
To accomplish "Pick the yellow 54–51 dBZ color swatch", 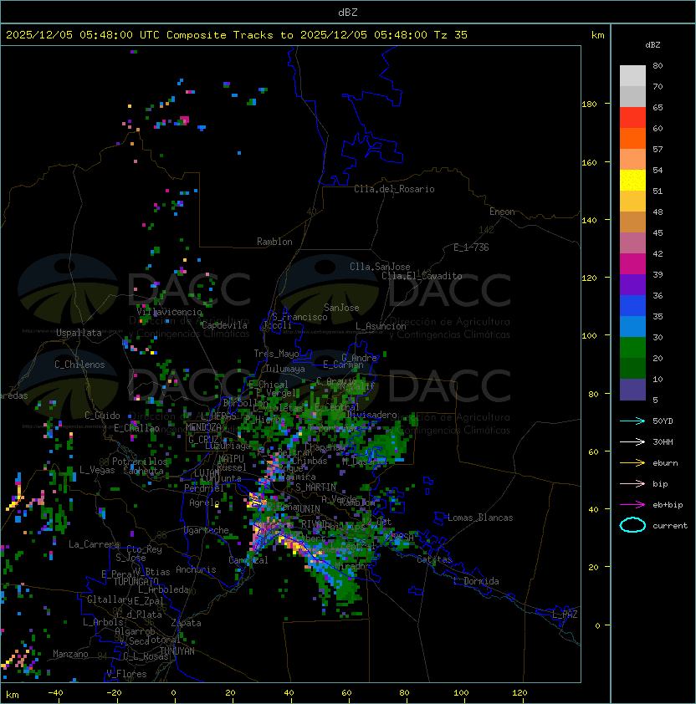I will [632, 180].
